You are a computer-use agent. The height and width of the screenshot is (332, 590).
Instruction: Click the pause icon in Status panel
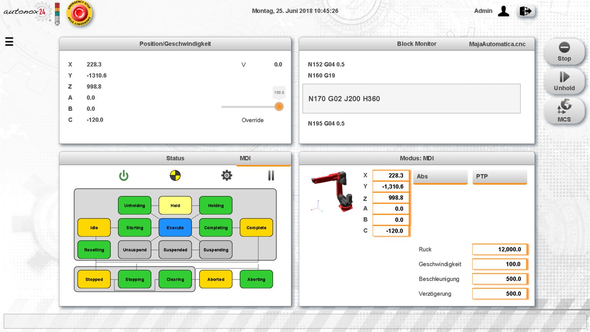(x=271, y=176)
